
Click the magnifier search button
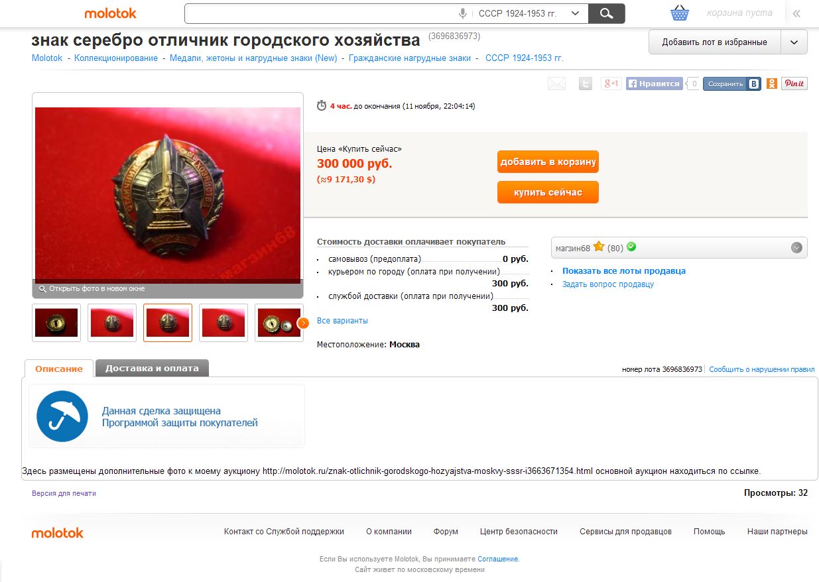[x=606, y=13]
